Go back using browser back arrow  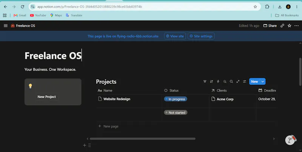[x=5, y=7]
